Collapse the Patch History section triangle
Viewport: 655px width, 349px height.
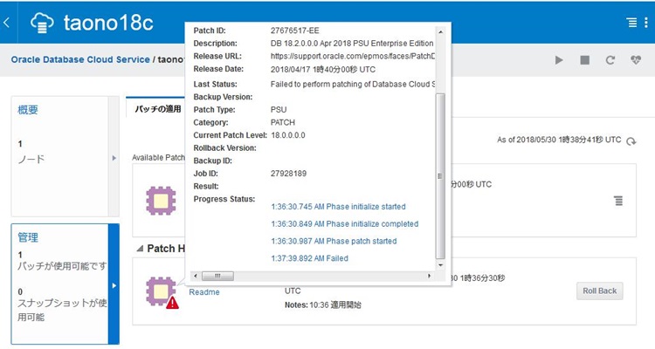139,249
